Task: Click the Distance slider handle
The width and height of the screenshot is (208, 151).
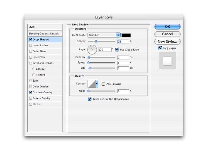Action: pos(89,57)
